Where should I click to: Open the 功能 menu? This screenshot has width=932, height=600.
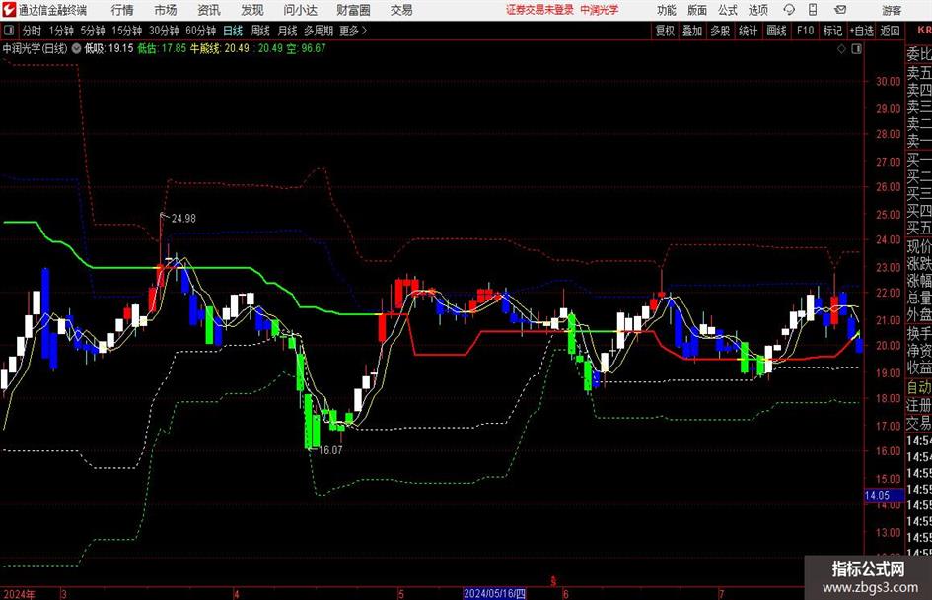pyautogui.click(x=667, y=10)
